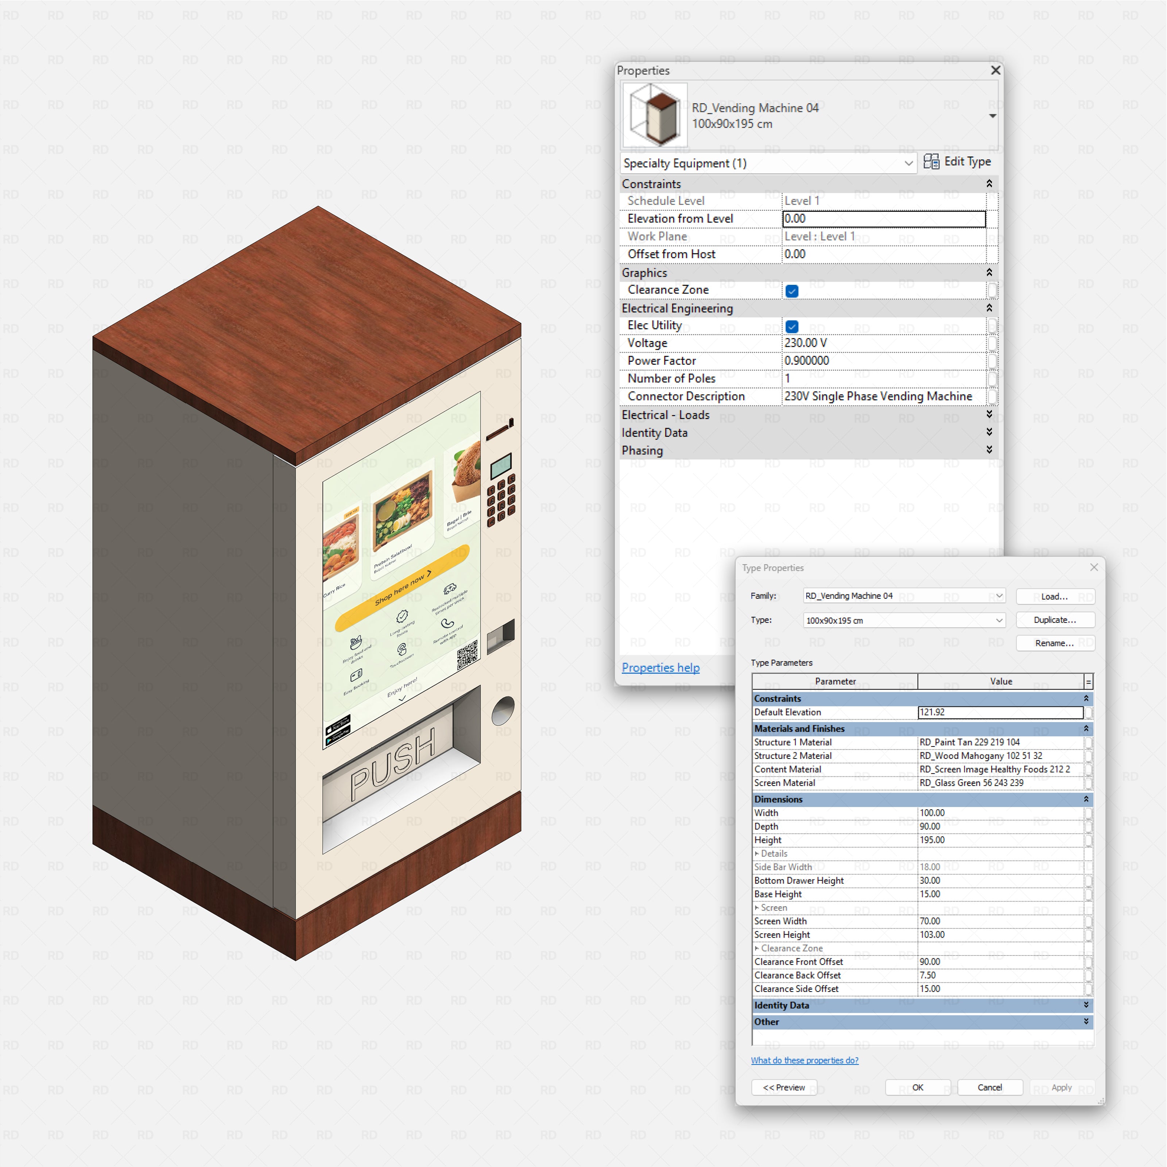The height and width of the screenshot is (1167, 1167).
Task: Click the Height value 195.00
Action: 1000,840
